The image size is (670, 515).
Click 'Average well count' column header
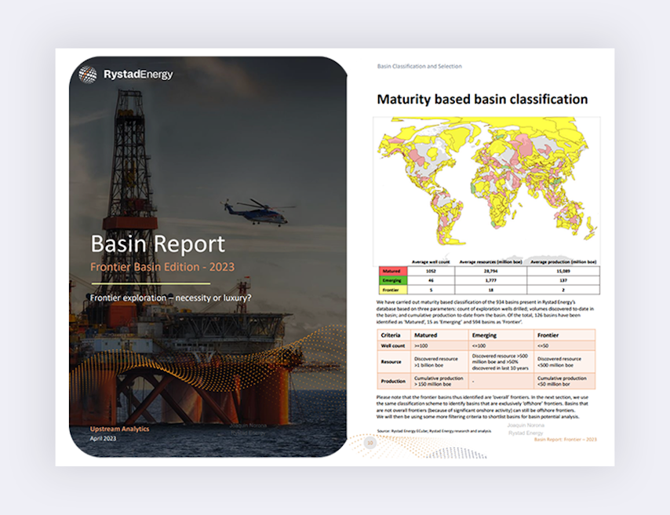tap(431, 261)
